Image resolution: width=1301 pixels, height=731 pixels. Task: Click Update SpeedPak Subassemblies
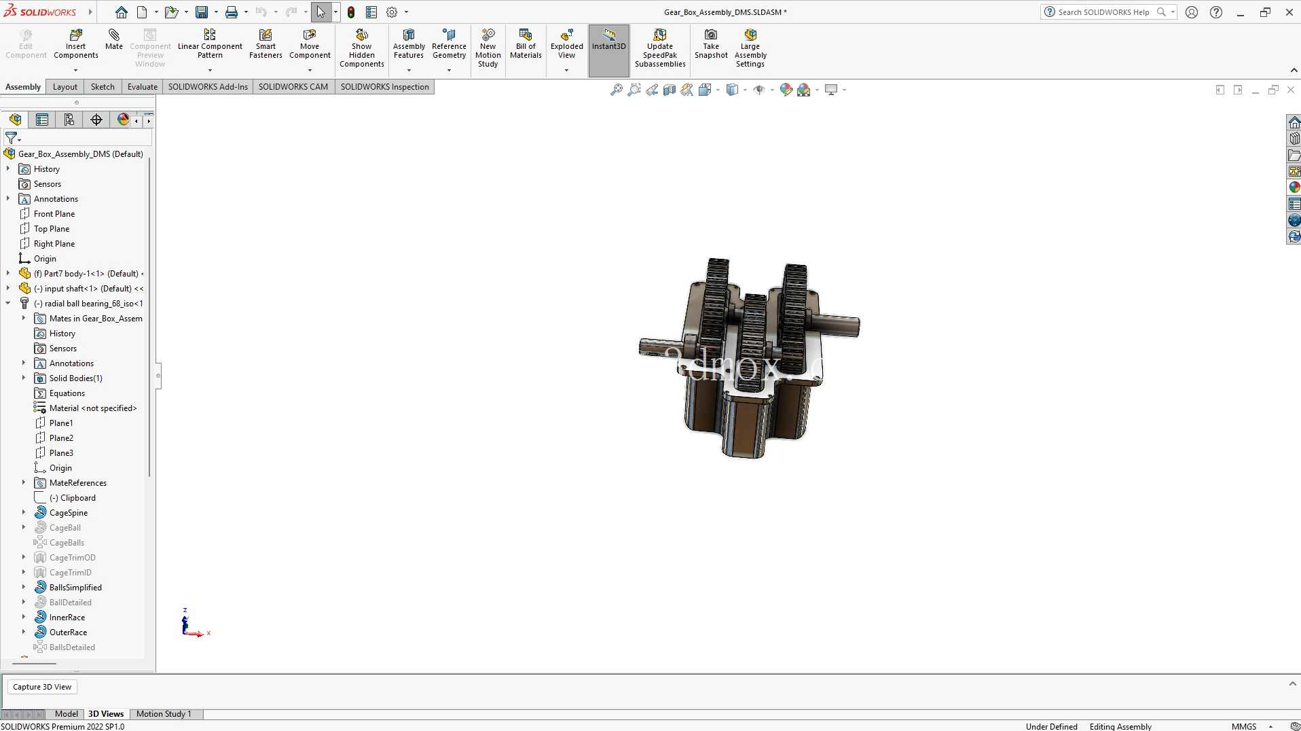point(660,48)
